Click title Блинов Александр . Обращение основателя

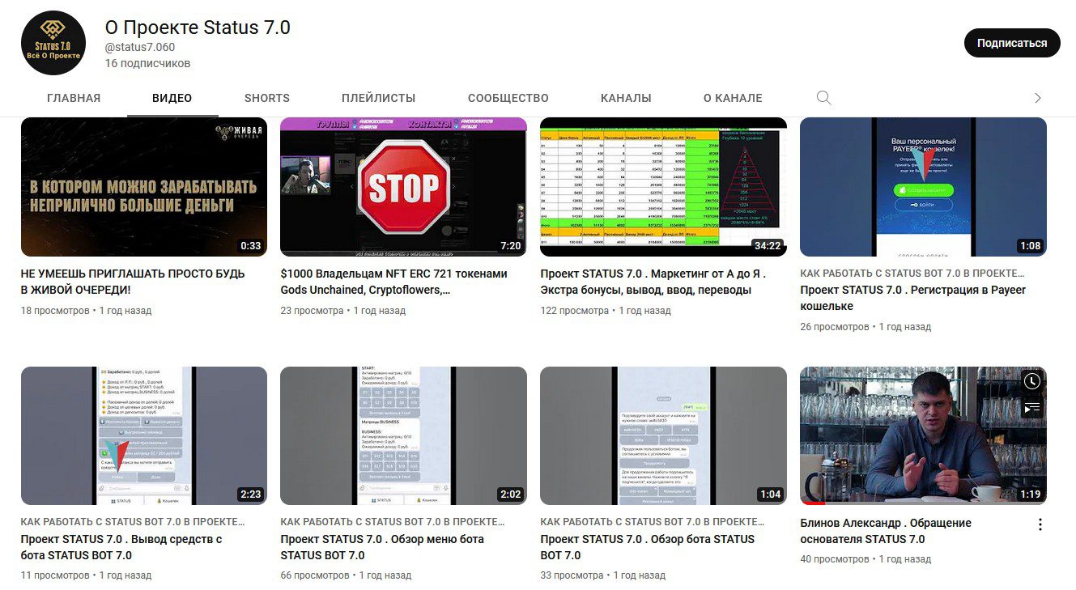[x=886, y=531]
